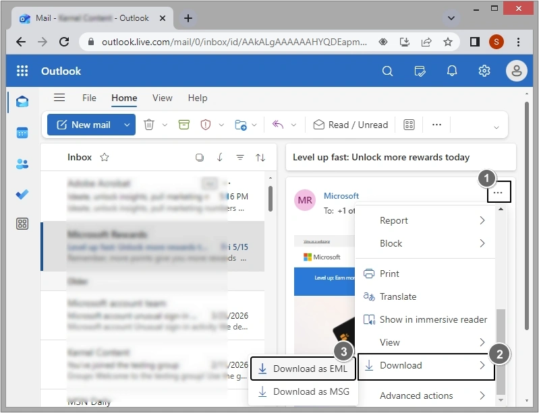Click the Delete trash can icon
The image size is (539, 413).
[149, 125]
